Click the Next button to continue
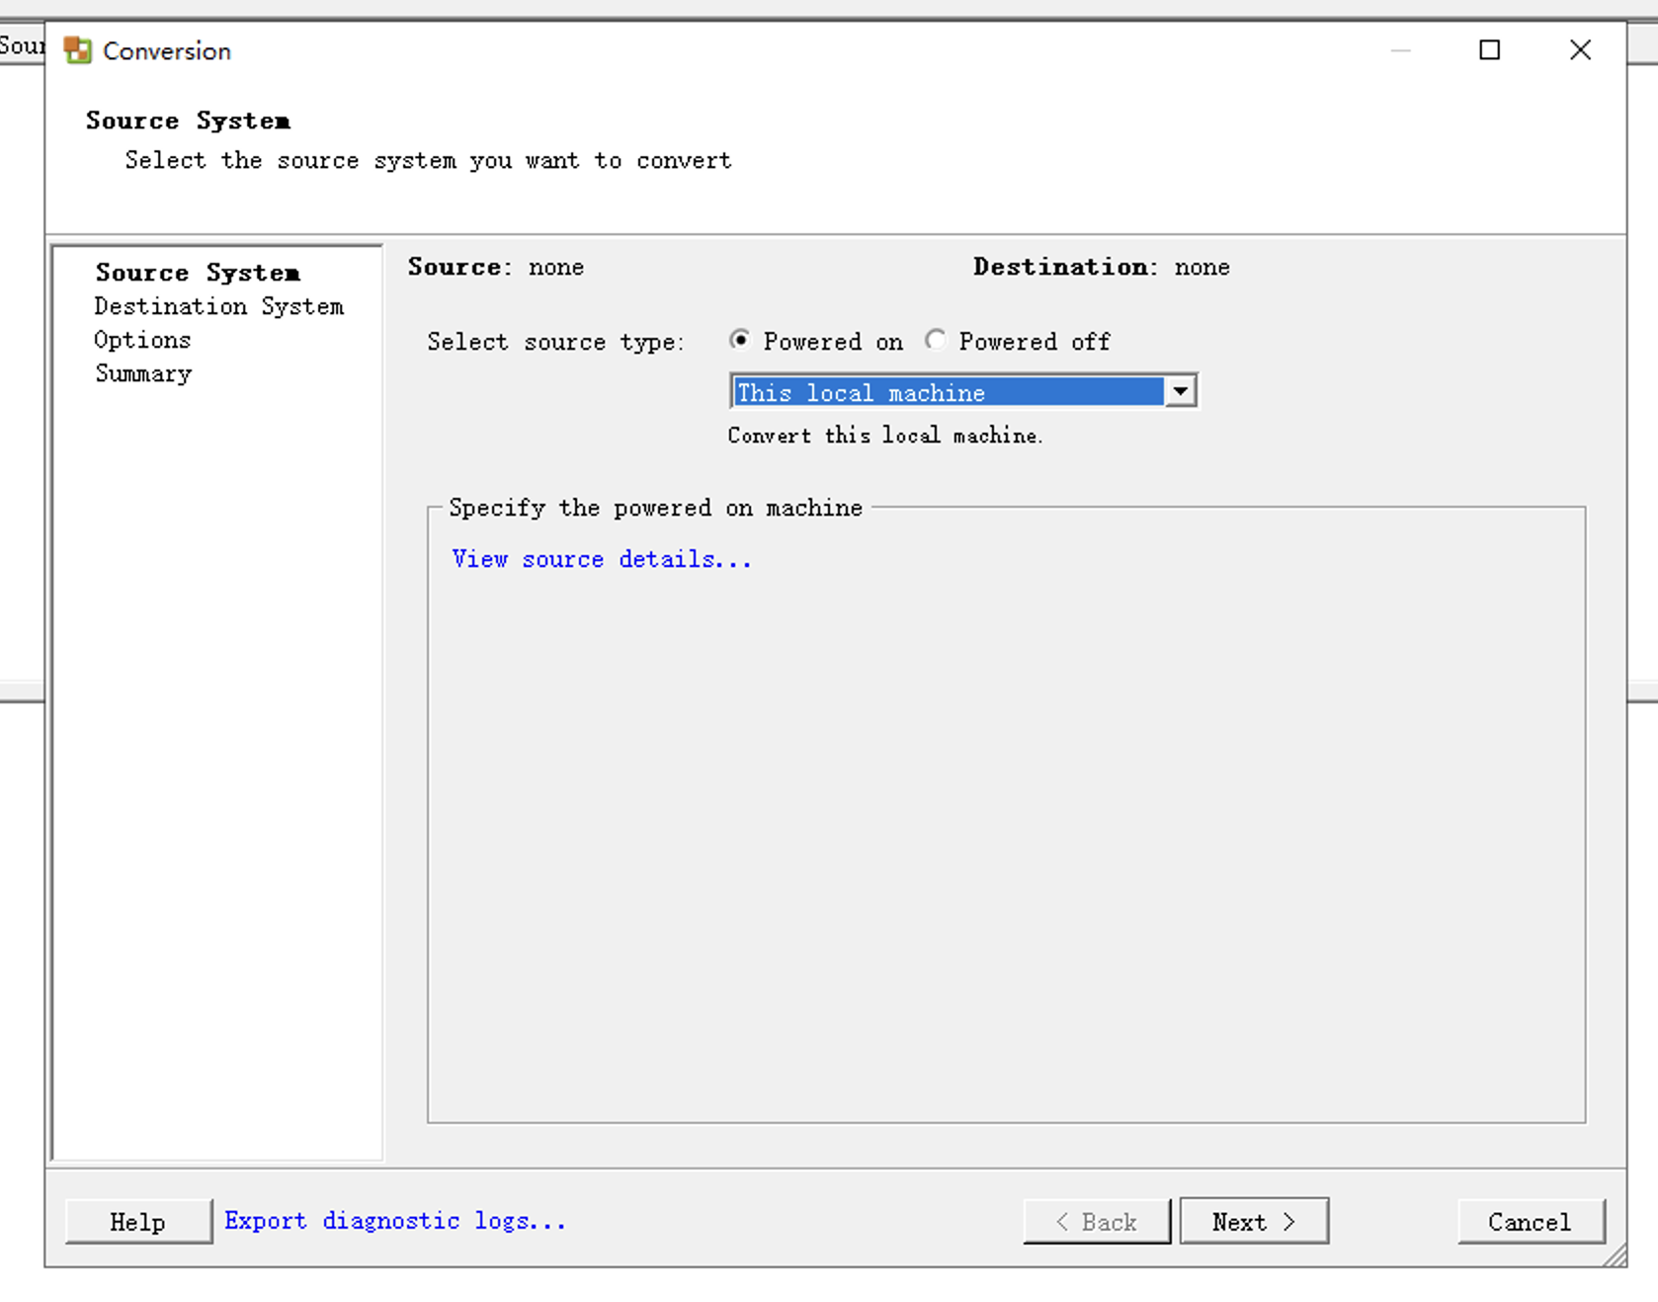The height and width of the screenshot is (1302, 1658). pos(1254,1221)
